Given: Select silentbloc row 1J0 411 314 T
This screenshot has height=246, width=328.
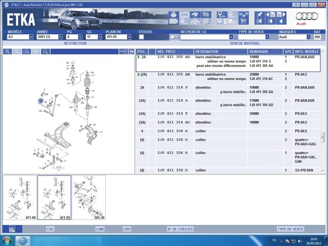Looking at the screenshot, I should click(228, 116).
